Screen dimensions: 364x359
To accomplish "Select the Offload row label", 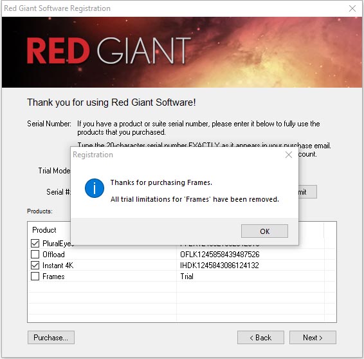I will (x=53, y=255).
